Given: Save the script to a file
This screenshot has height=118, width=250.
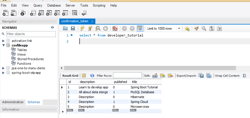Looking at the screenshot, I should point(73,29).
